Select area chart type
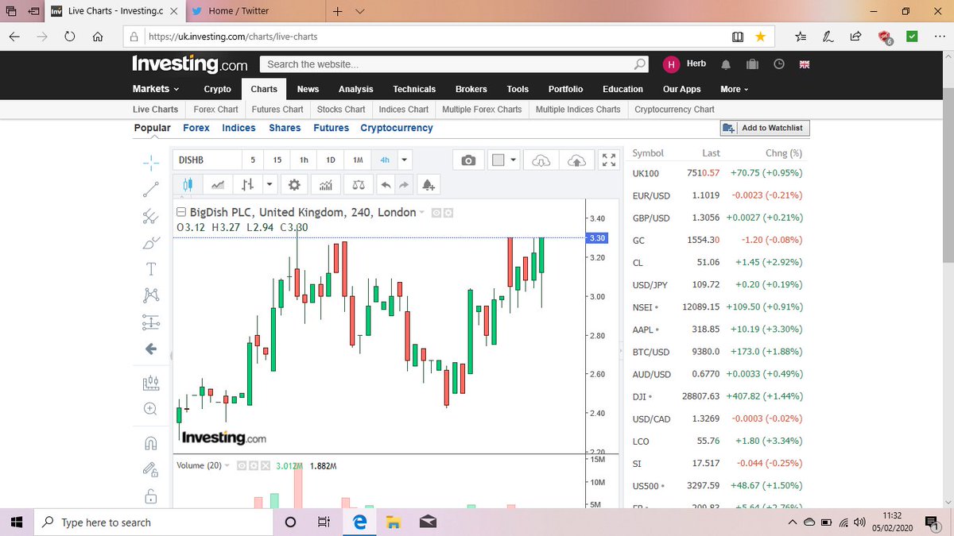Screen dimensions: 954x536 tap(218, 185)
